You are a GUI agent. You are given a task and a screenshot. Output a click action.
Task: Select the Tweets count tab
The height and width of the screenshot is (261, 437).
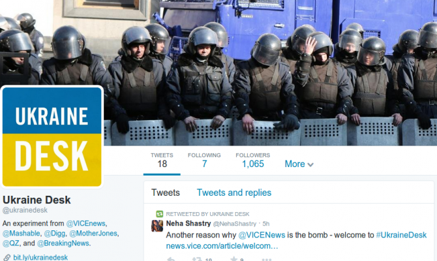tap(162, 161)
